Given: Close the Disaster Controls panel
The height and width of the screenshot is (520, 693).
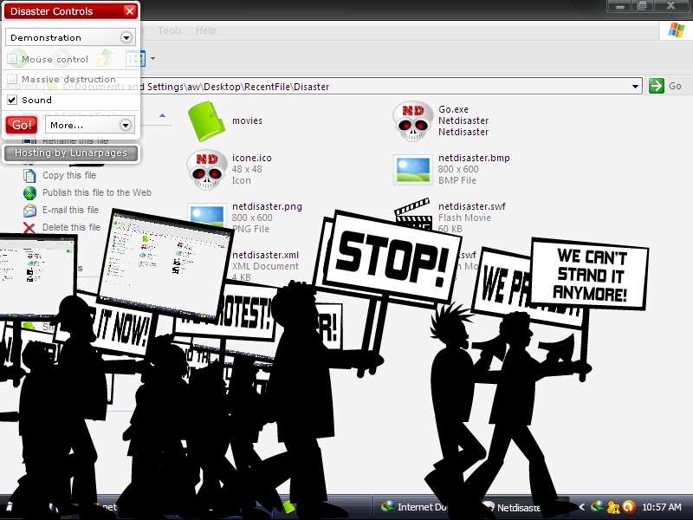Looking at the screenshot, I should [129, 11].
